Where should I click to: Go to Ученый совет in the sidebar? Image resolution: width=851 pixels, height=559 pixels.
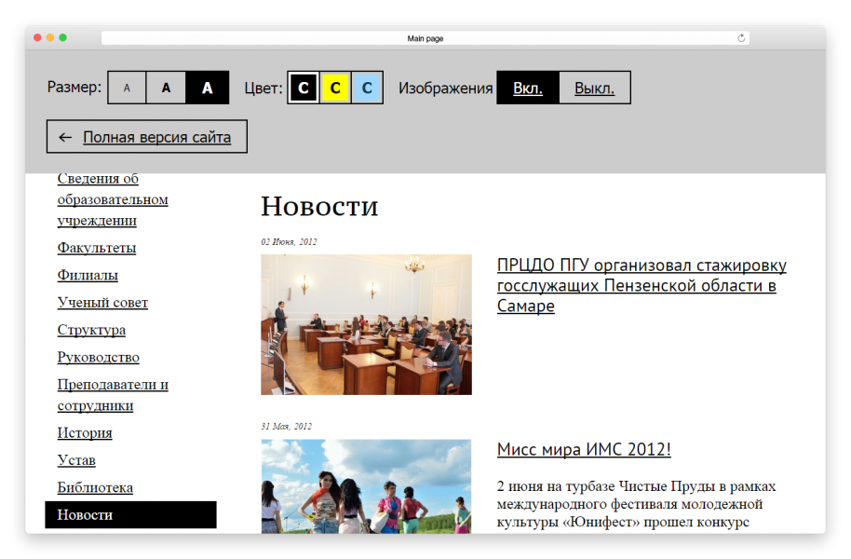click(x=102, y=302)
